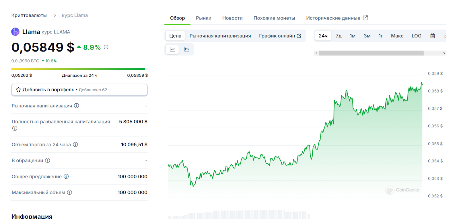Click the 10.8% BTC change value
The image size is (459, 219).
click(x=51, y=61)
